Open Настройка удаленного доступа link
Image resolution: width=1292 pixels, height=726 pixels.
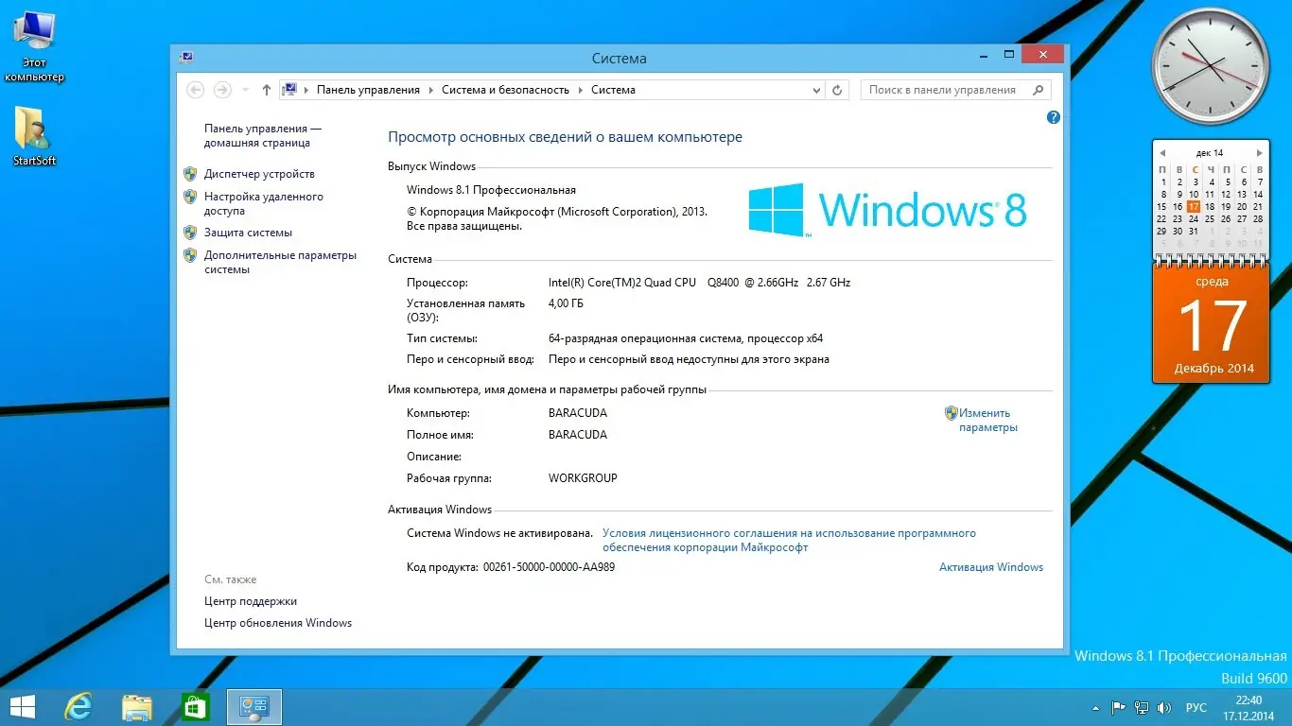pos(264,204)
